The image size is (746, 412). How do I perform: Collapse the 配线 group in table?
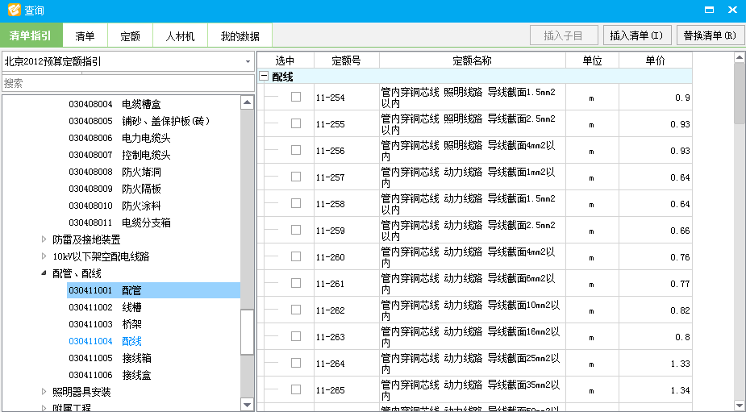pos(264,76)
